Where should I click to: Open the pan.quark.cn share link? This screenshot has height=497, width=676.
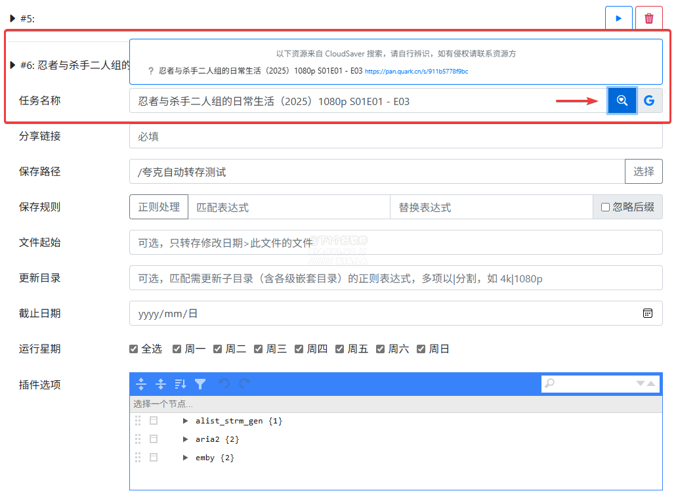[x=417, y=71]
